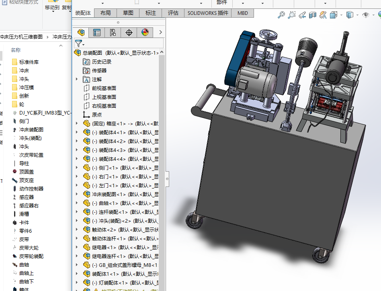
Task: Select the 前视基准面 plane in tree
Action: (104, 88)
